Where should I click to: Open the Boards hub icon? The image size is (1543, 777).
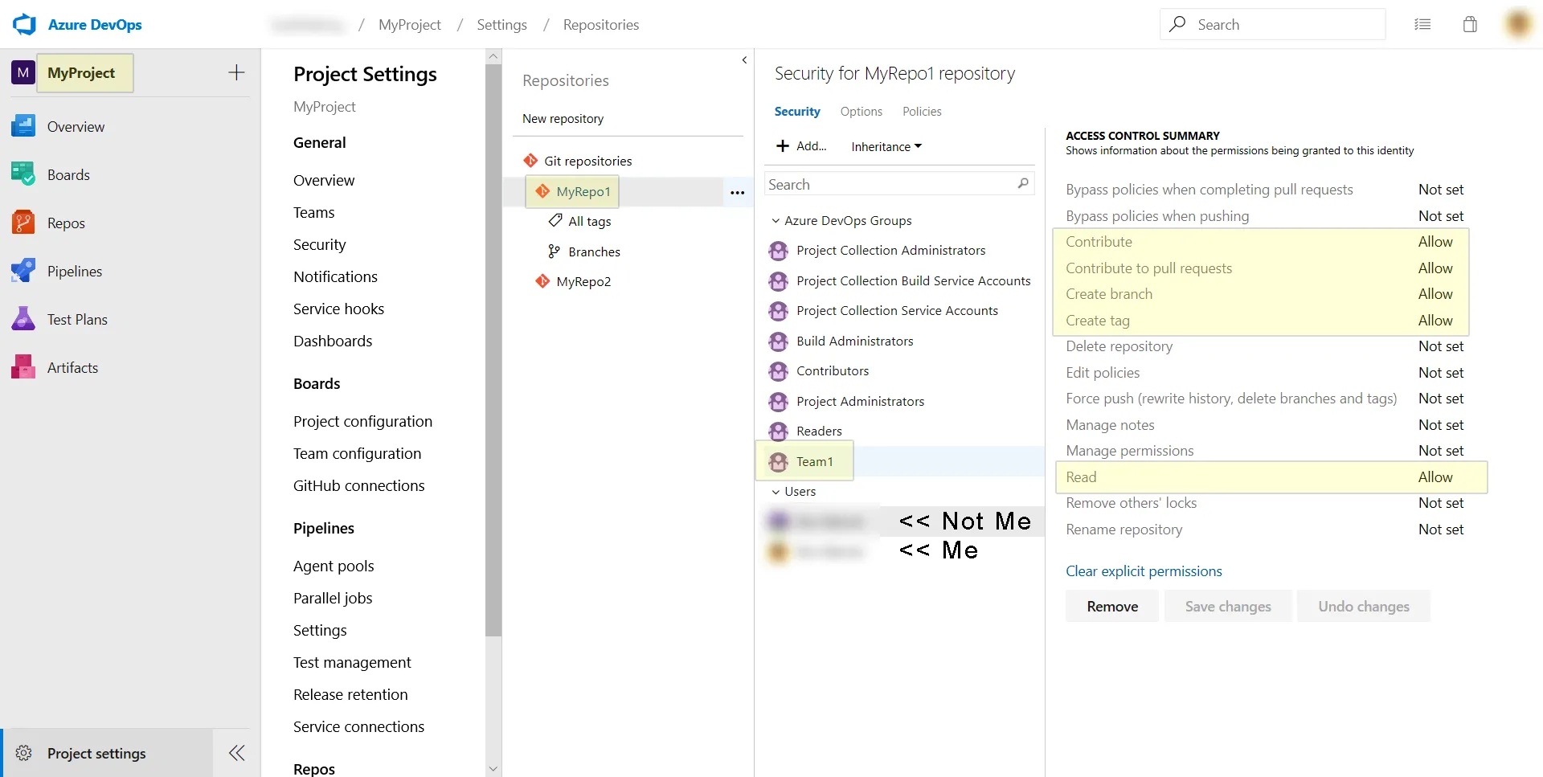tap(23, 174)
